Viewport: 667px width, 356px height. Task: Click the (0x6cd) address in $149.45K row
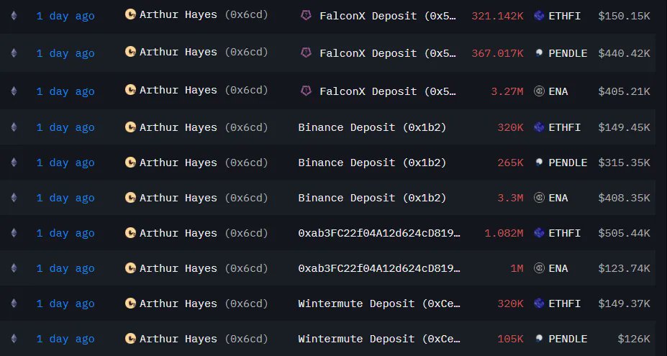[246, 127]
